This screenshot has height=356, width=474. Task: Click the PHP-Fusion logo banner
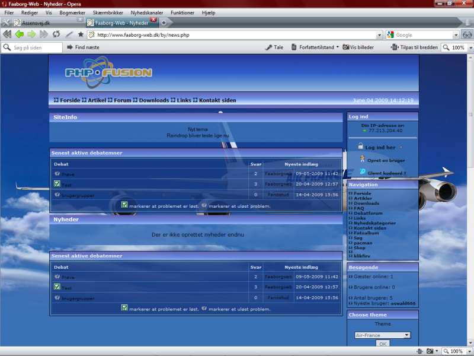click(109, 72)
